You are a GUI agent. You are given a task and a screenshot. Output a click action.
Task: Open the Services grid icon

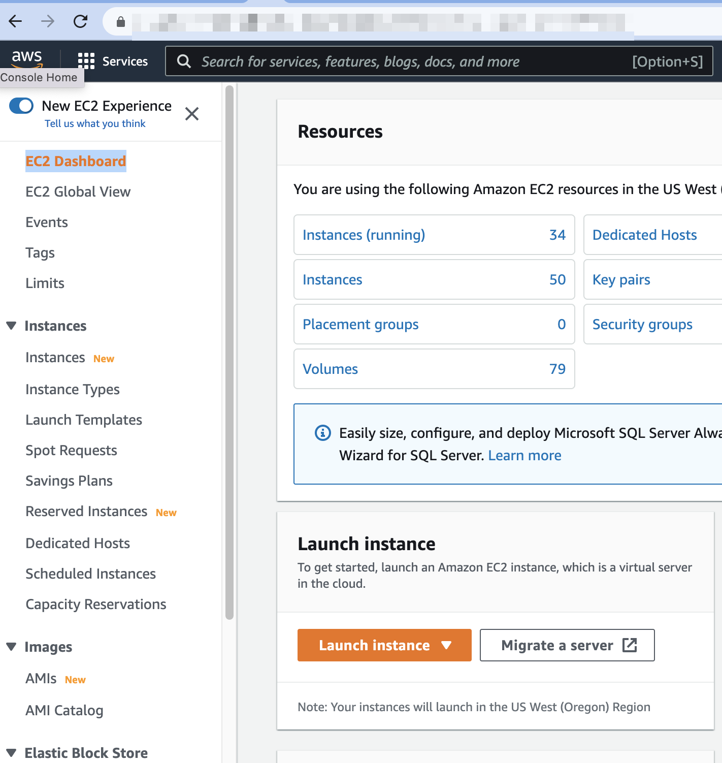(86, 61)
